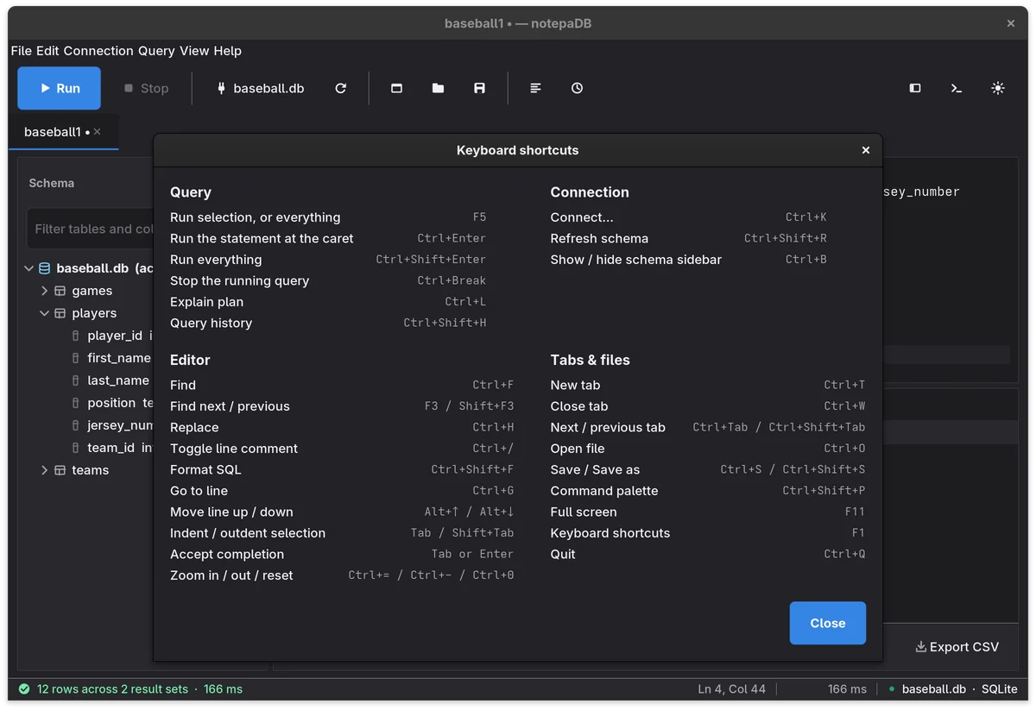Click the database icon beside baseball.db
Image resolution: width=1036 pixels, height=710 pixels.
[45, 268]
